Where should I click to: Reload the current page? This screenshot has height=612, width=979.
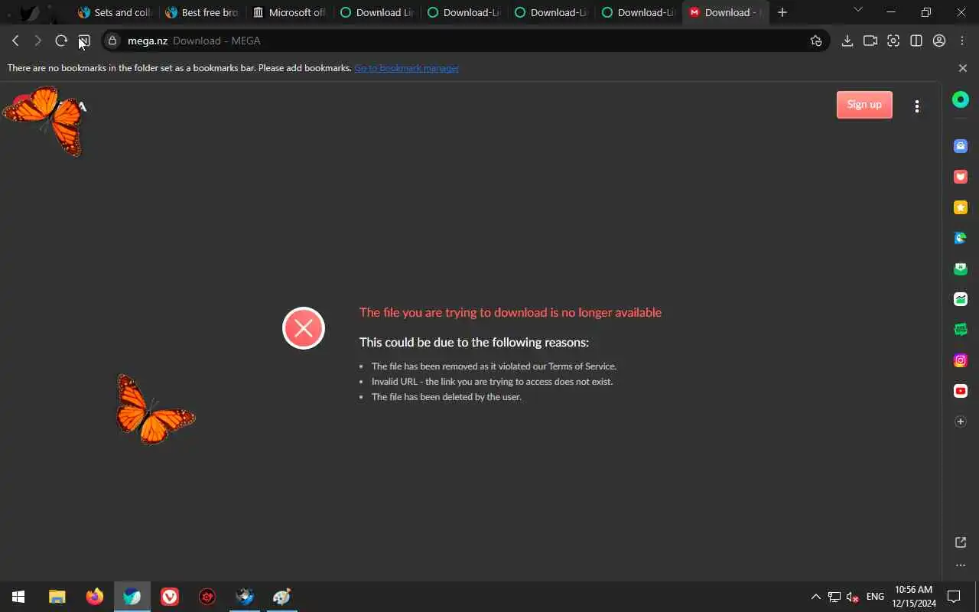(61, 41)
